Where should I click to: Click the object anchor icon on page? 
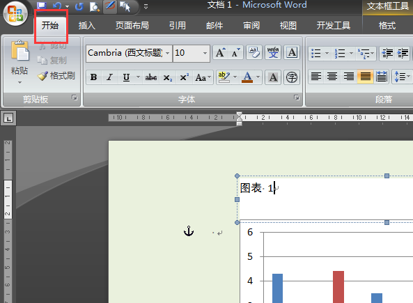click(189, 231)
